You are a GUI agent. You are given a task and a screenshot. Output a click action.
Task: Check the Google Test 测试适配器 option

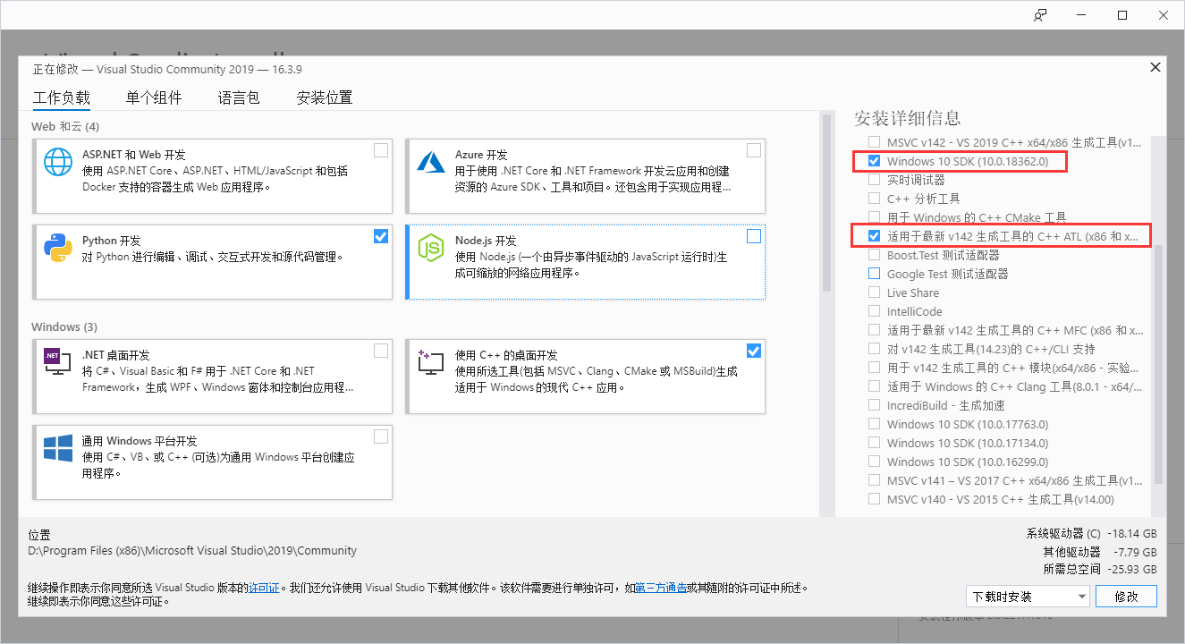point(874,274)
